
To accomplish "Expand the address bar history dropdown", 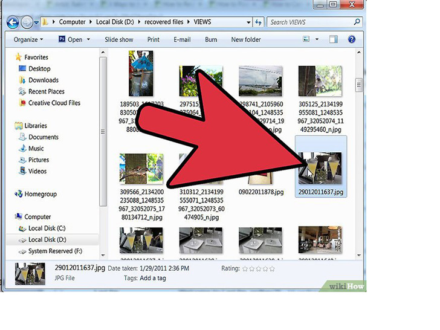I will 248,22.
